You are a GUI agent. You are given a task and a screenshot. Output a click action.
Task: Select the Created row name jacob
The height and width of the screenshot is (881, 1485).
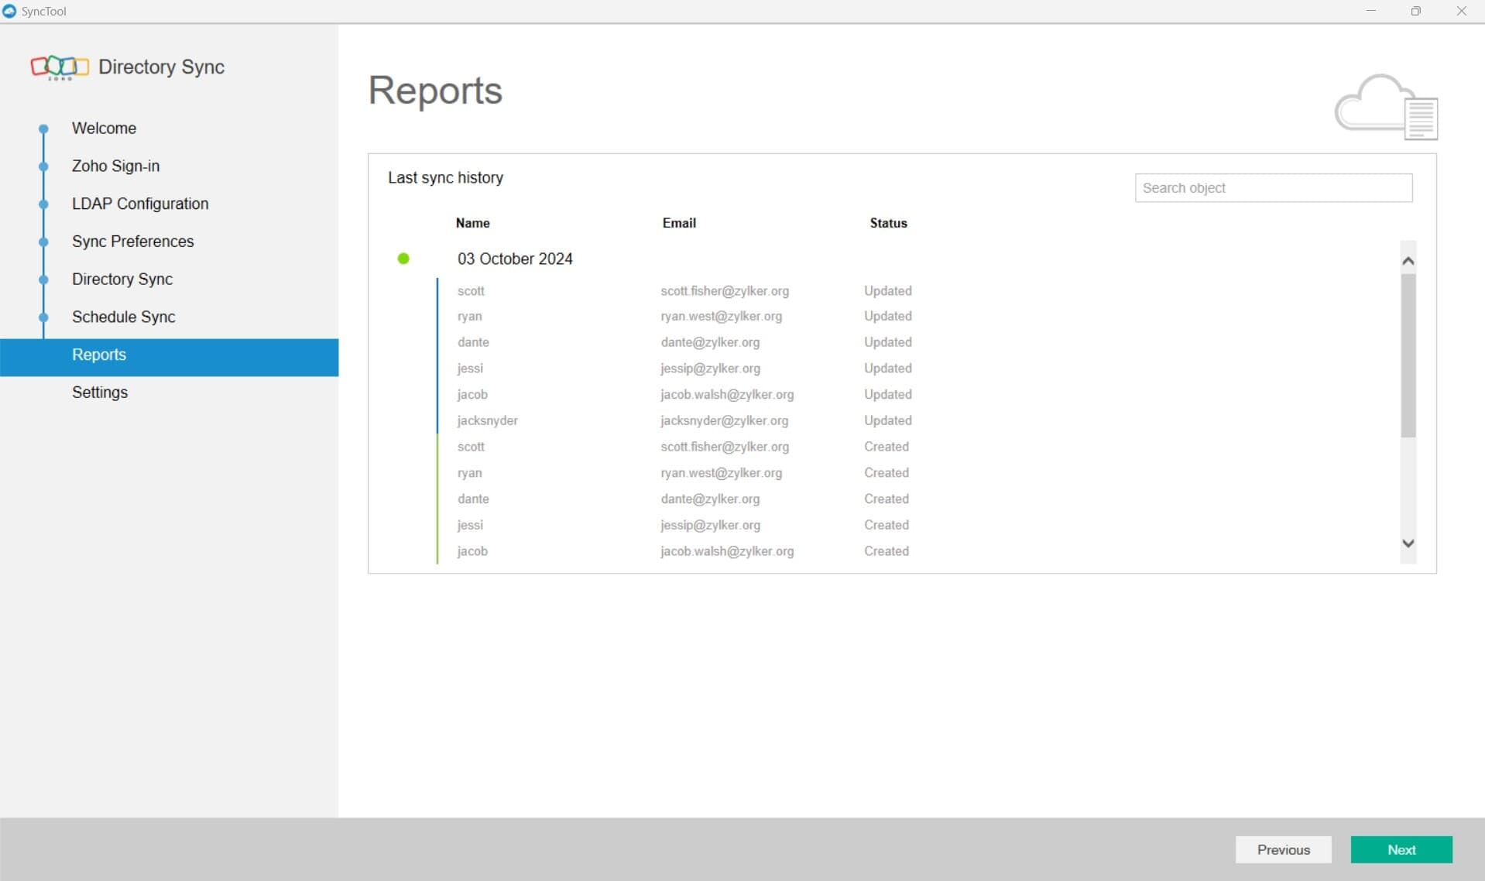click(472, 551)
